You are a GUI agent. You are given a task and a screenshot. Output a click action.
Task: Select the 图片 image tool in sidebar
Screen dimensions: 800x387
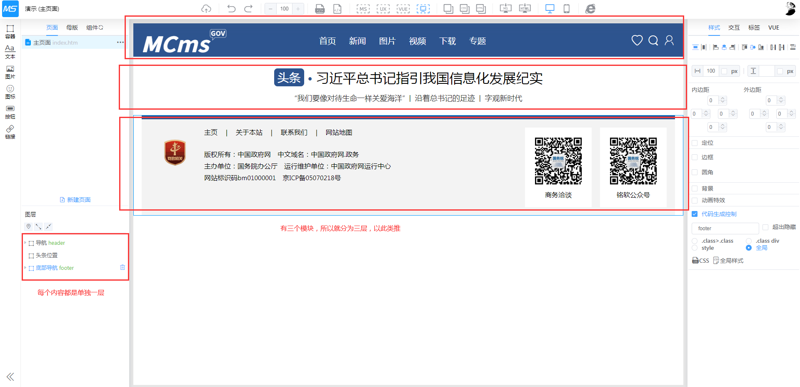coord(10,72)
